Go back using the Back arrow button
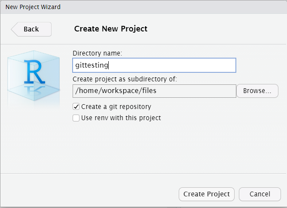Screen dimensions: 287x208 31,29
